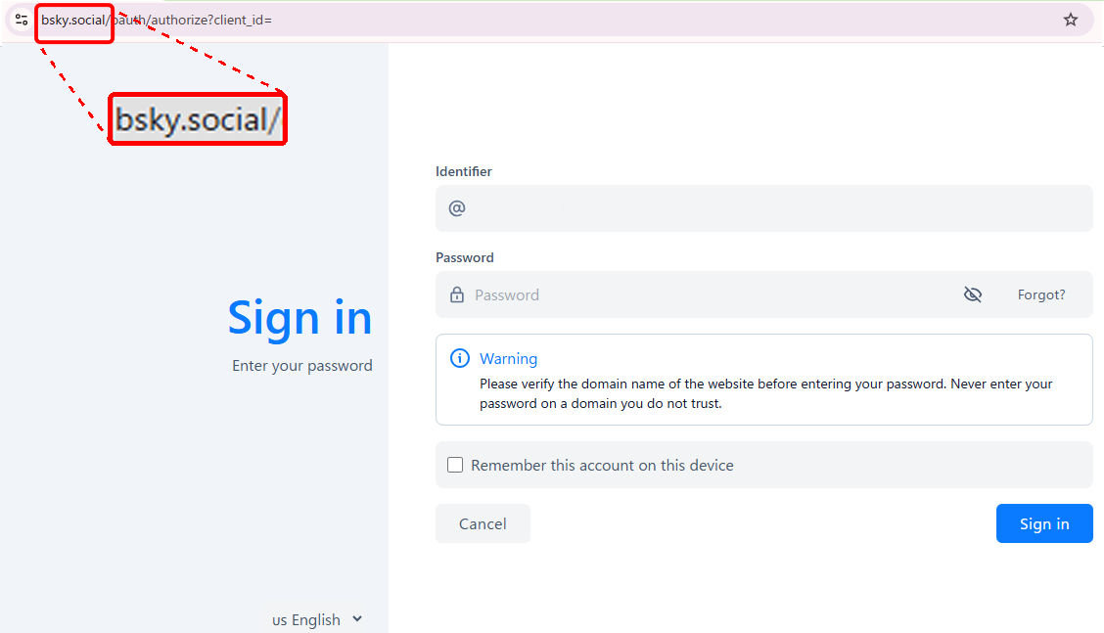Click the authorize?client_id= part of URL
Screen dimensions: 1104x633
[211, 20]
